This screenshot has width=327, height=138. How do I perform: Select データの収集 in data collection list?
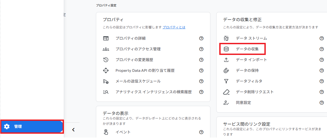pos(247,49)
